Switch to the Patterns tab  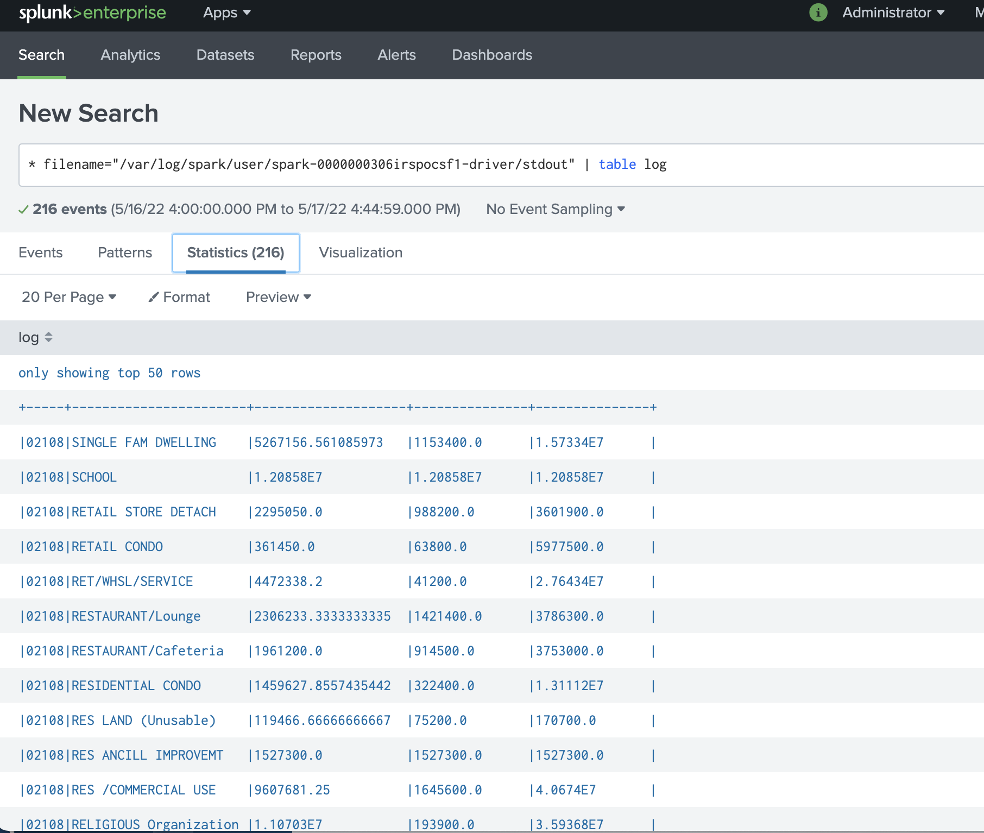125,253
